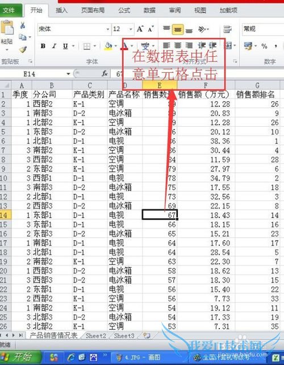Apply Comma Style icon in number group
The image size is (284, 365).
tap(275, 46)
